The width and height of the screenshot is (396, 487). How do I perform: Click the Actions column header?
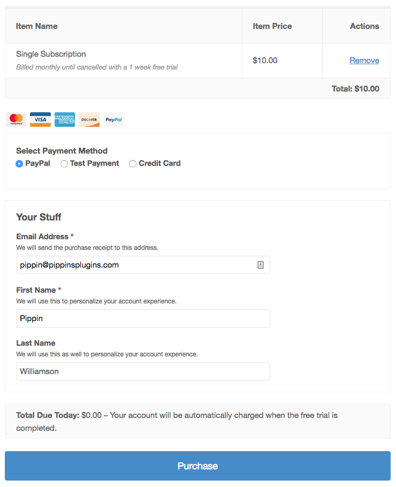click(364, 26)
